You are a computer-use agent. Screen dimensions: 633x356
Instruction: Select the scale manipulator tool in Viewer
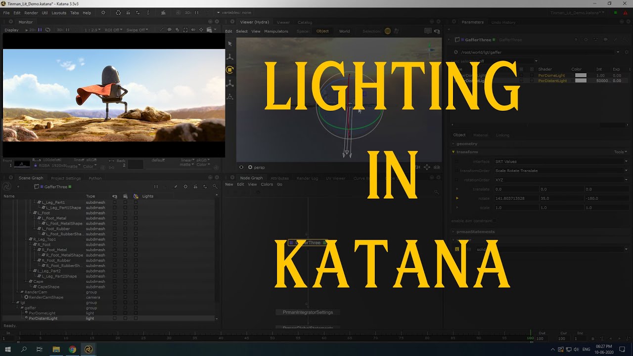tap(230, 84)
